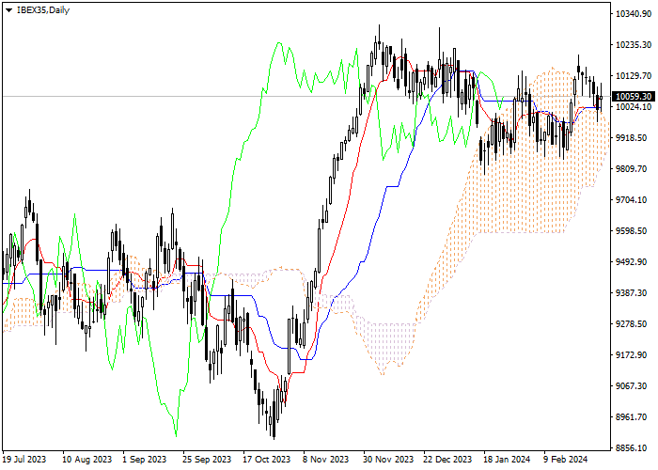Select date label 8 Nov 2023

pos(325,460)
